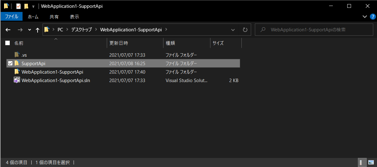The image size is (377, 167).
Task: Switch to the 表示 ribbon tab
Action: point(75,17)
